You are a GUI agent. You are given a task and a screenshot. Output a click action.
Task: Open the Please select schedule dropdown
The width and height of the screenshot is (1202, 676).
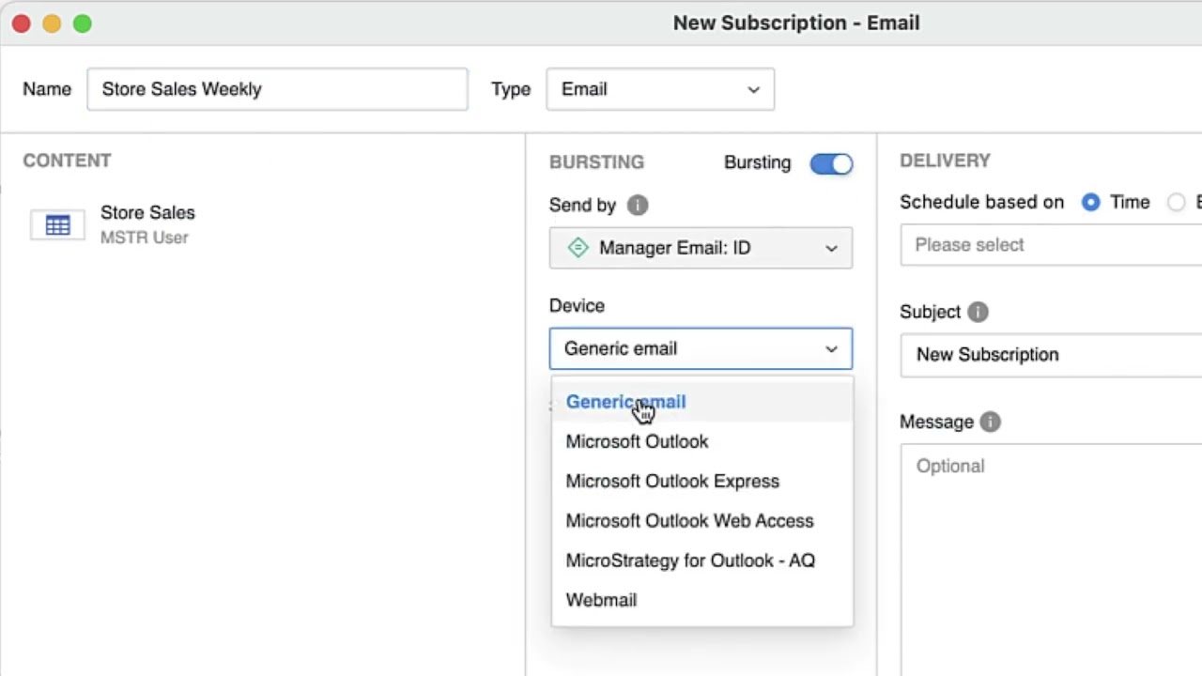pyautogui.click(x=1050, y=245)
